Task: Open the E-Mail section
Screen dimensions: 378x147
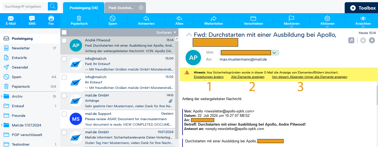Action: pos(11,21)
